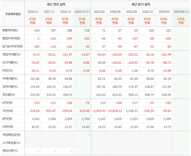
Task: Click the 2022.06 quarterly column header
Action: tap(115, 12)
